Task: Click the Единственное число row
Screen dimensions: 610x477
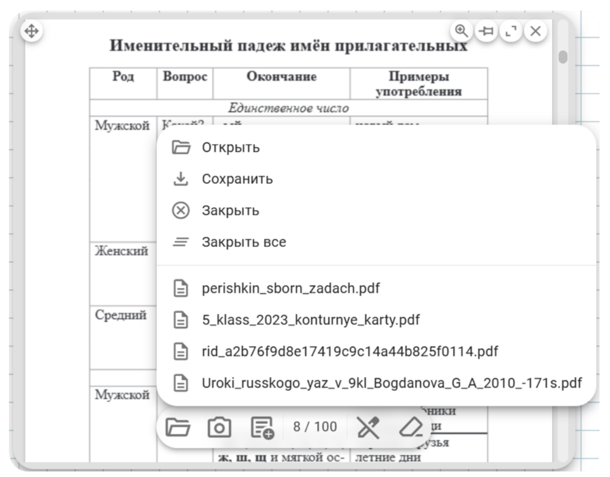Action: coord(288,108)
